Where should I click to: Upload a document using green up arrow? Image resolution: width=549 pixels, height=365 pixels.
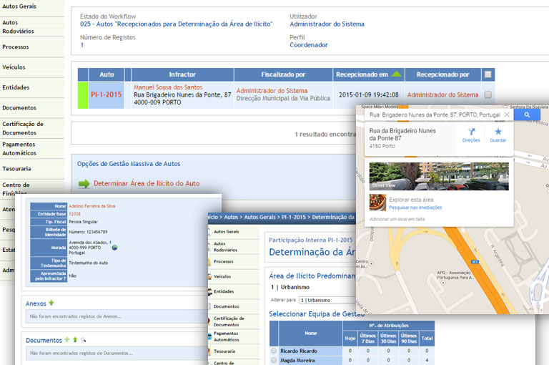pyautogui.click(x=75, y=339)
